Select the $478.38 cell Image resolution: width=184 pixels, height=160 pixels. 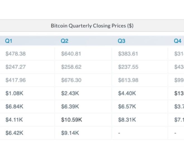(16, 54)
